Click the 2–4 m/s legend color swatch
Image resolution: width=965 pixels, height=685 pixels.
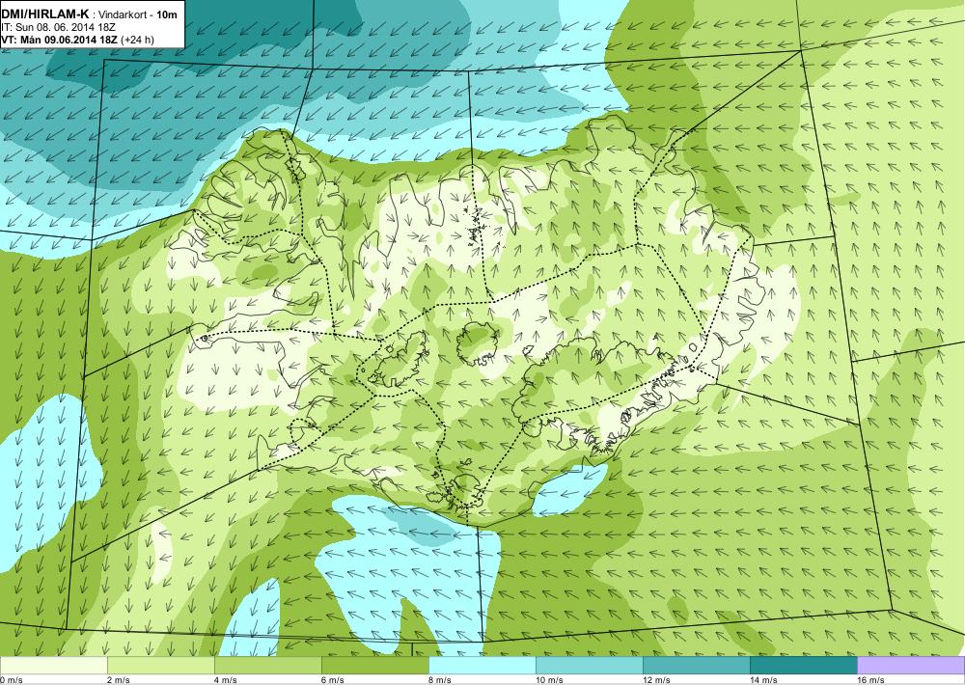tap(161, 666)
